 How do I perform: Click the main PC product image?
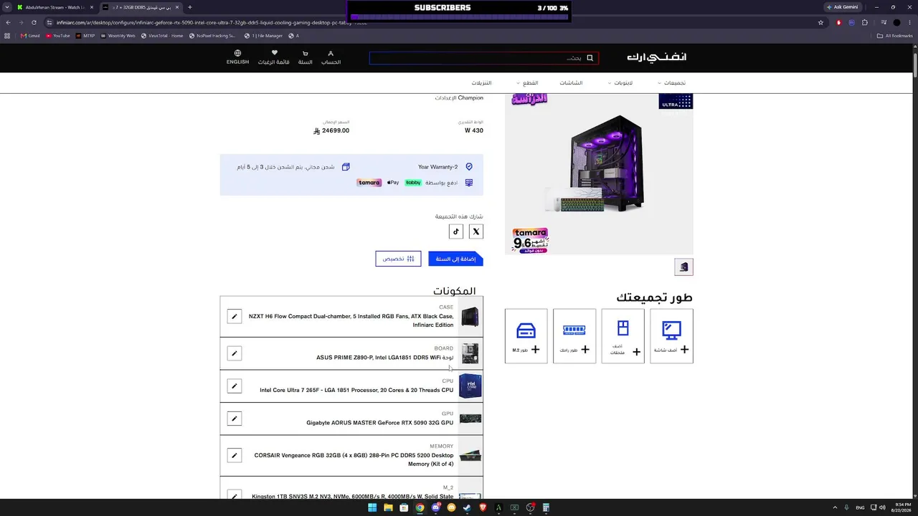599,173
